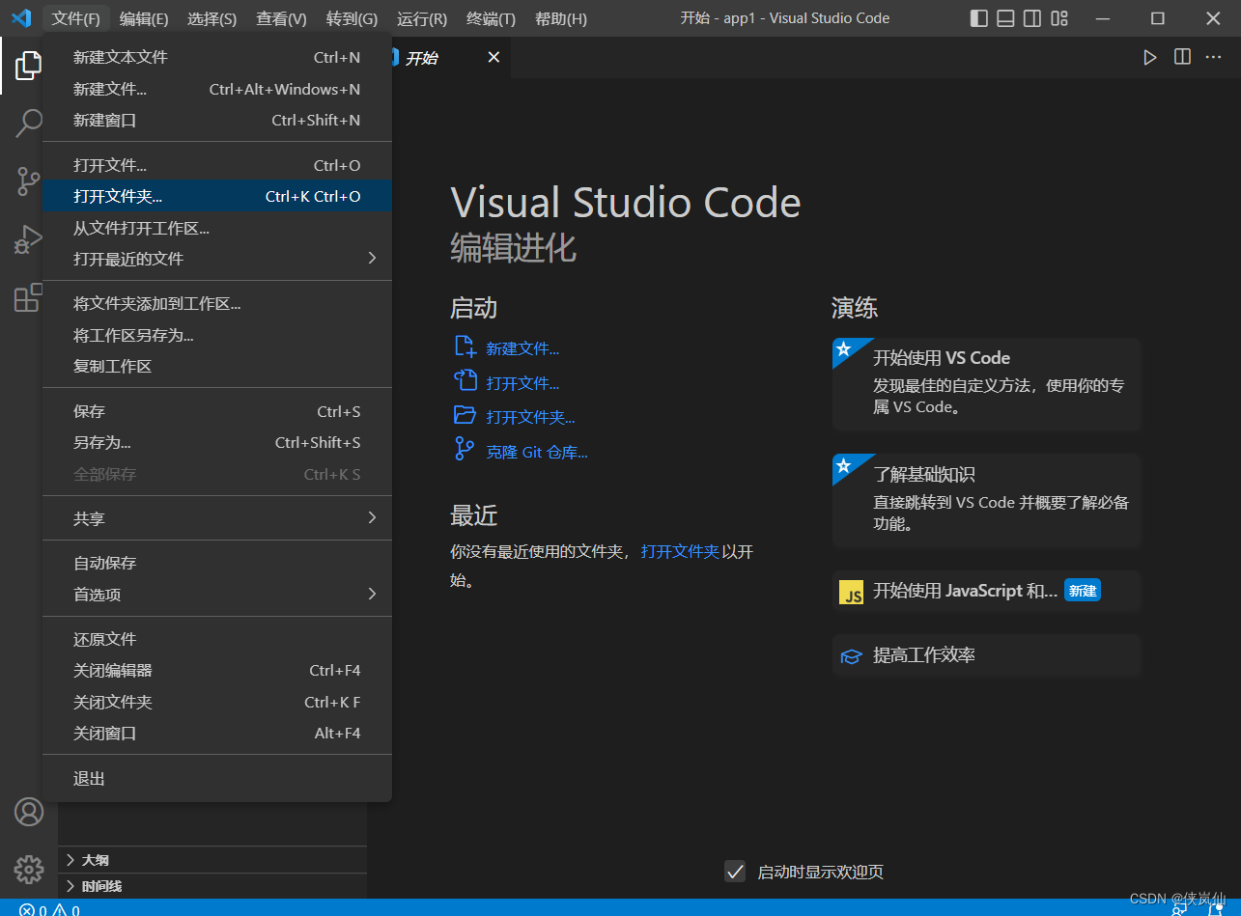Image resolution: width=1241 pixels, height=916 pixels.
Task: Open the 选择(S) menu
Action: click(212, 18)
